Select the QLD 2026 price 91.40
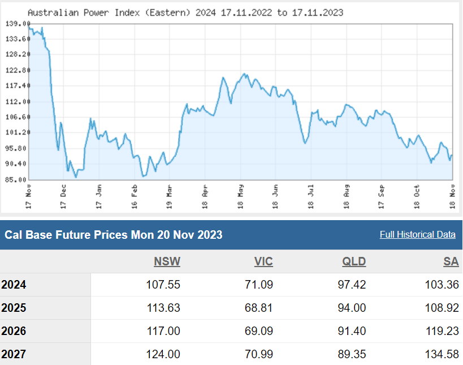Image resolution: width=463 pixels, height=365 pixels. (x=350, y=331)
